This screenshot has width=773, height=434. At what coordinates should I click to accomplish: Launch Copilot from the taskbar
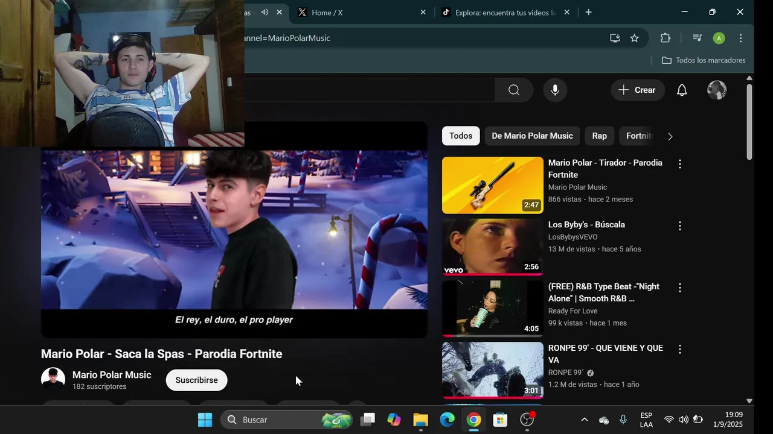click(394, 420)
